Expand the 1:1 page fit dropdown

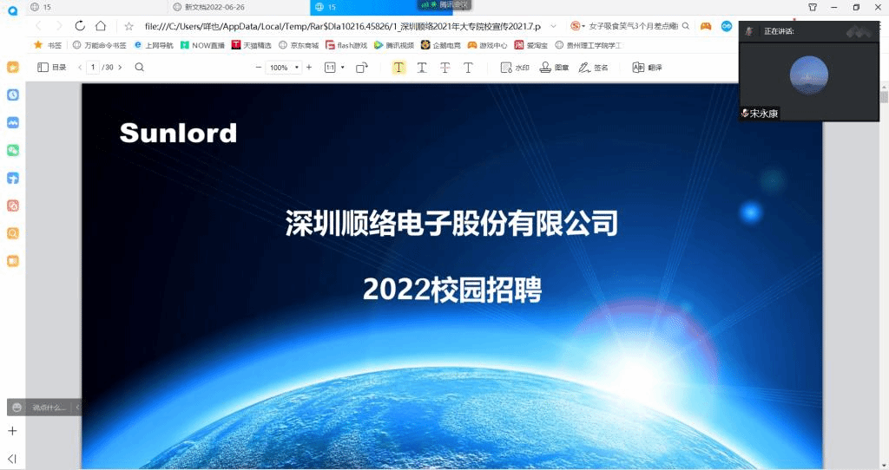point(335,68)
